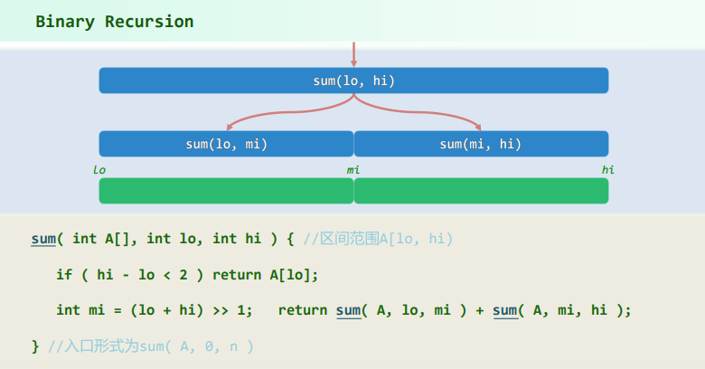Image resolution: width=705 pixels, height=369 pixels.
Task: Click the underlined sum before A, mi, hi
Action: pyautogui.click(x=505, y=310)
